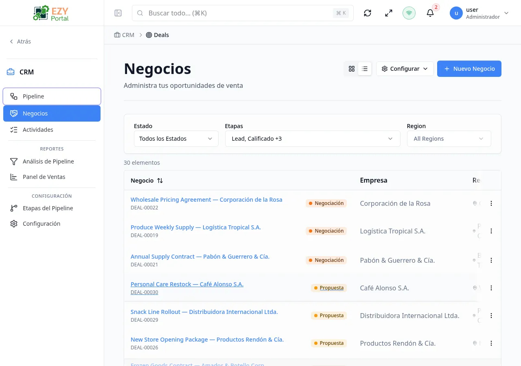Image resolution: width=521 pixels, height=366 pixels.
Task: Click the refresh icon in top bar
Action: [368, 13]
